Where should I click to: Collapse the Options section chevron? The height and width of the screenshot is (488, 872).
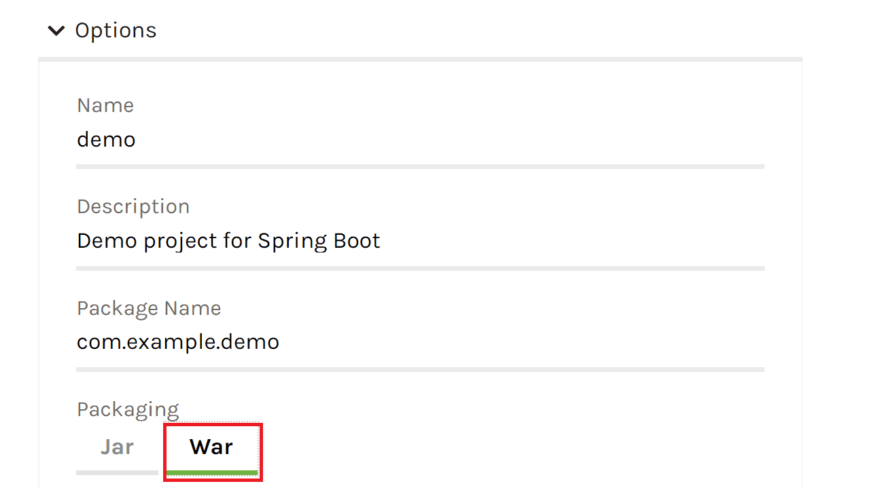point(56,31)
